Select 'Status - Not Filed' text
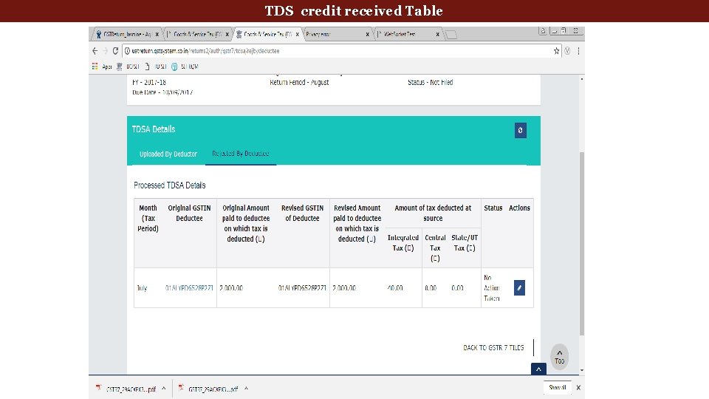The width and height of the screenshot is (709, 399). click(x=430, y=82)
